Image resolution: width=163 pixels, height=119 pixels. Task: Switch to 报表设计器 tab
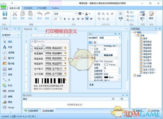click(15, 8)
